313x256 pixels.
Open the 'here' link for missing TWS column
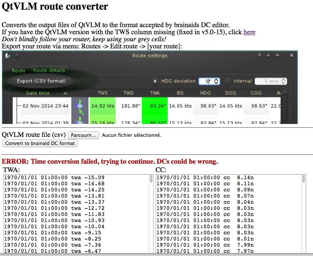(249, 32)
